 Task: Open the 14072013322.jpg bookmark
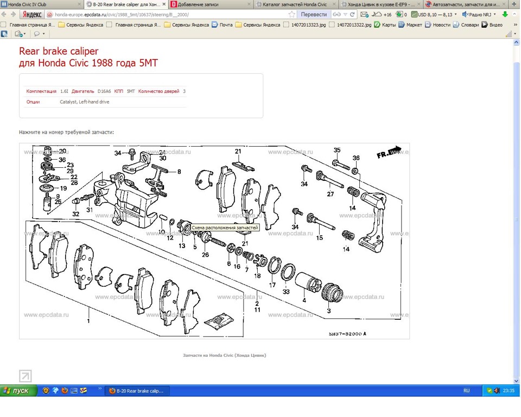pyautogui.click(x=350, y=24)
